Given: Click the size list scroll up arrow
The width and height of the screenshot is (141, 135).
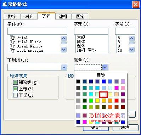Looking at the screenshot, I should (x=131, y=38).
